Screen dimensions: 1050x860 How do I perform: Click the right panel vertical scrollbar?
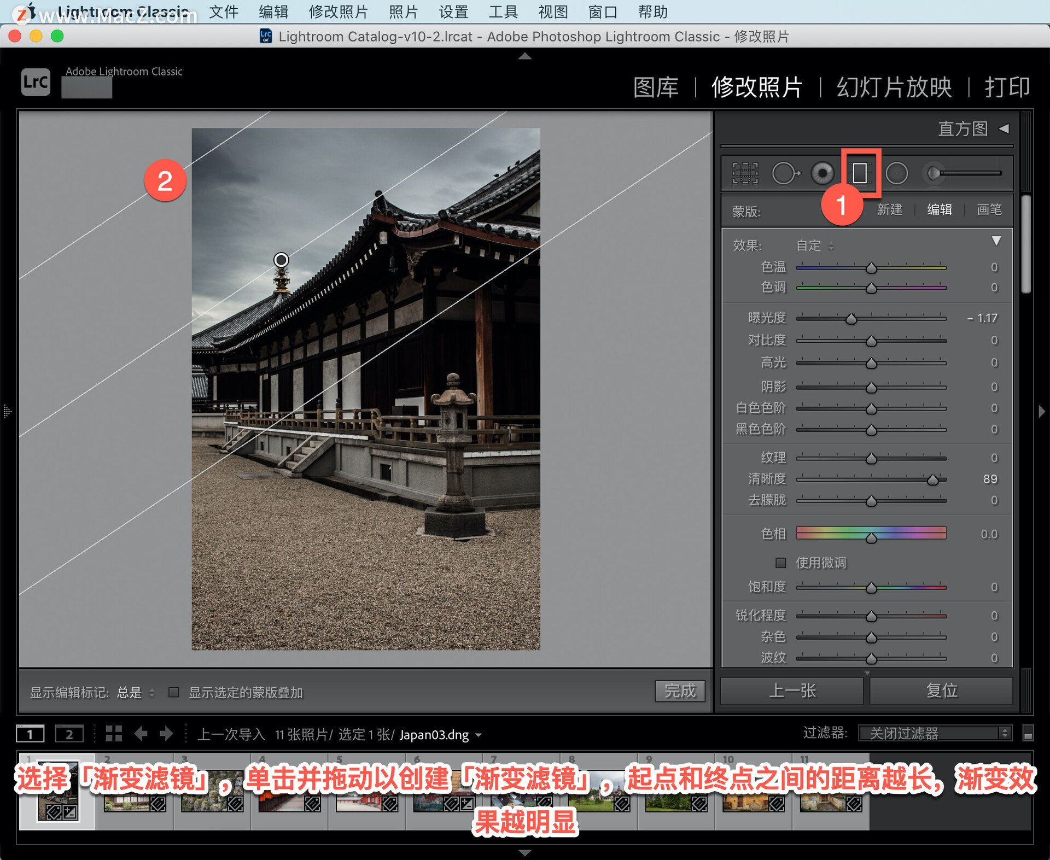click(1026, 244)
